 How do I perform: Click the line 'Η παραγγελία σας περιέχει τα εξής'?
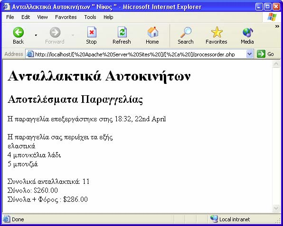coord(60,137)
